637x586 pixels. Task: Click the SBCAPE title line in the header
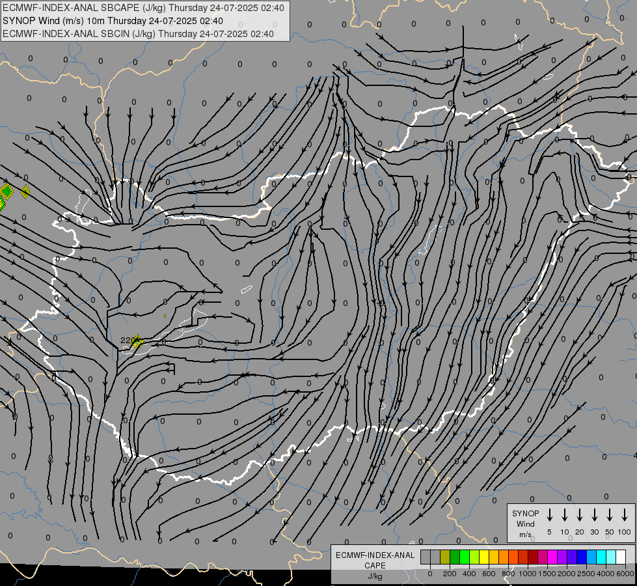pos(143,8)
